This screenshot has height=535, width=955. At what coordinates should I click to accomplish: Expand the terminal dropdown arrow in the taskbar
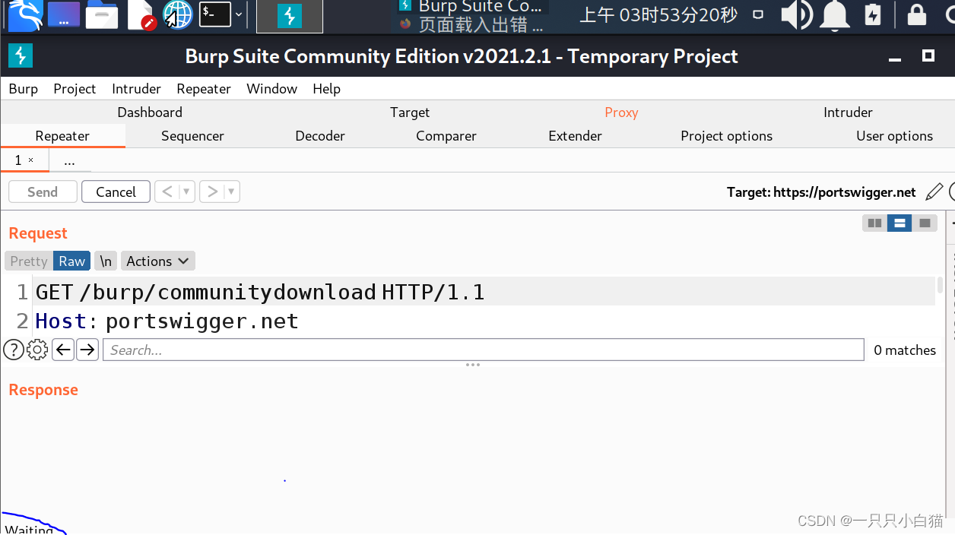(x=239, y=14)
